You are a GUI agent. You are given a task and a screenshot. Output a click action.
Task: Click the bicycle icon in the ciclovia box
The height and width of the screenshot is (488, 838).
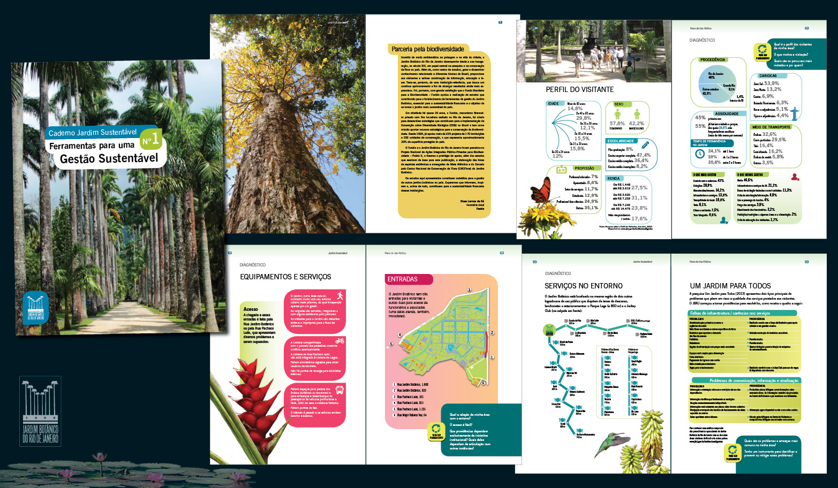click(x=339, y=340)
